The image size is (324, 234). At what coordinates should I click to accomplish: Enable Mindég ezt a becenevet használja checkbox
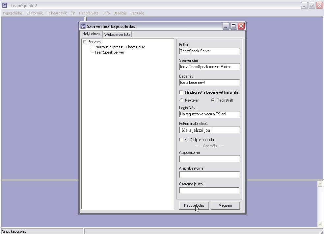181,92
